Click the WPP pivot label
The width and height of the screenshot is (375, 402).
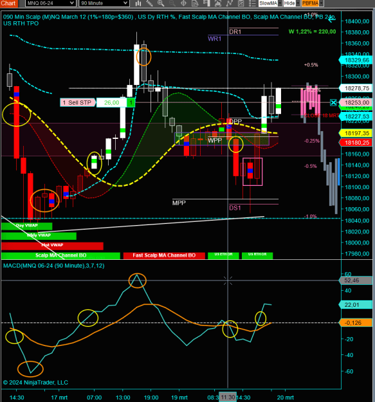pyautogui.click(x=215, y=140)
